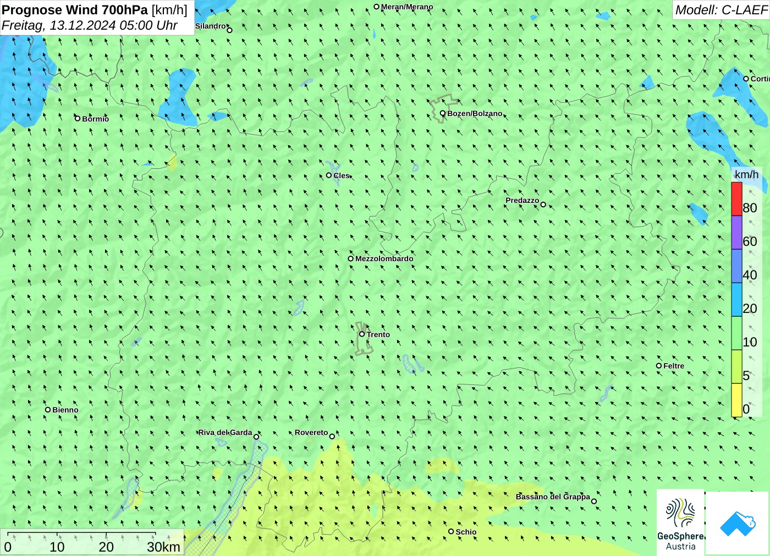Viewport: 770px width, 556px height.
Task: Click the Bassano del Grappa city marker
Action: (x=594, y=501)
